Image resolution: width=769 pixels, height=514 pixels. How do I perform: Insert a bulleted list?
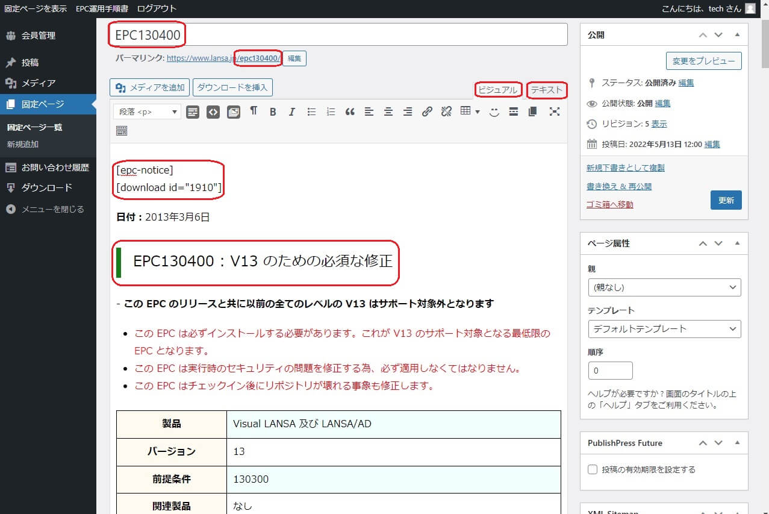click(311, 111)
